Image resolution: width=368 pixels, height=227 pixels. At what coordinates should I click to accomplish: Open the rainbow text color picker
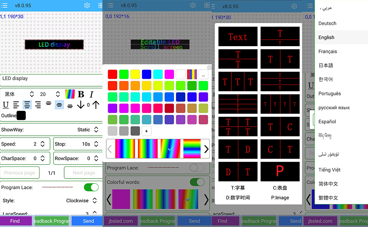pyautogui.click(x=70, y=94)
